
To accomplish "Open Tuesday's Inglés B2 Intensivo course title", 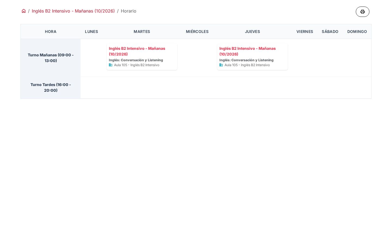I will pos(137,51).
